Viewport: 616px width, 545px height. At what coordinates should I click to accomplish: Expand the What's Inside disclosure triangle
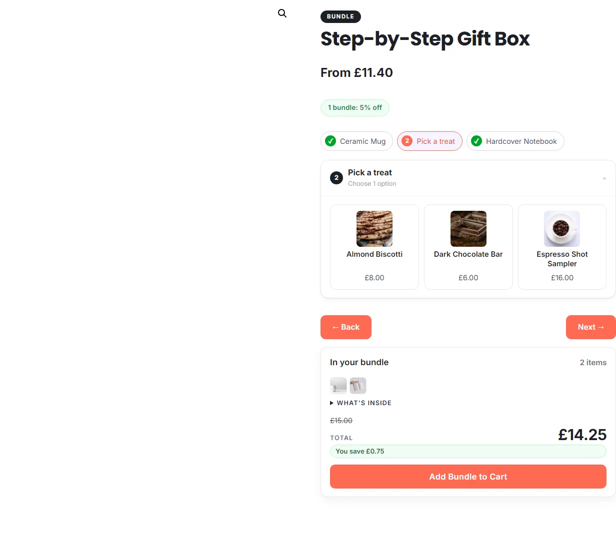pos(331,403)
